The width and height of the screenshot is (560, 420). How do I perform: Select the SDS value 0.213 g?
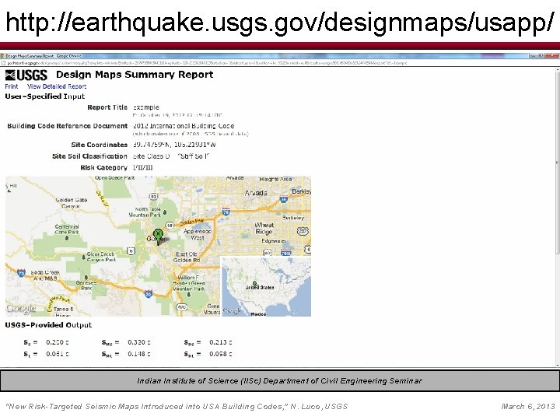(x=221, y=342)
